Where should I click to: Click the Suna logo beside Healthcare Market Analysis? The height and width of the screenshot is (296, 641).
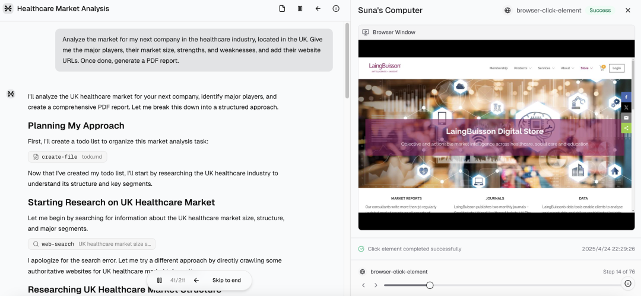[8, 8]
